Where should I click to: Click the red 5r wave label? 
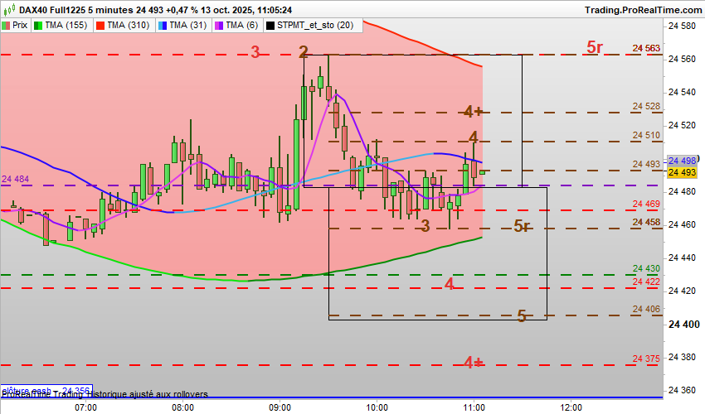595,47
